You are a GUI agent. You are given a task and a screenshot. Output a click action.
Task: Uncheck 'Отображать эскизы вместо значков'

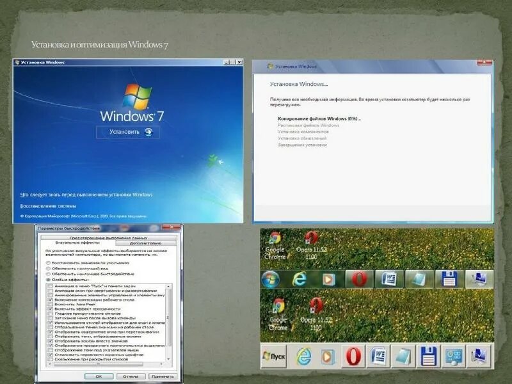point(51,341)
